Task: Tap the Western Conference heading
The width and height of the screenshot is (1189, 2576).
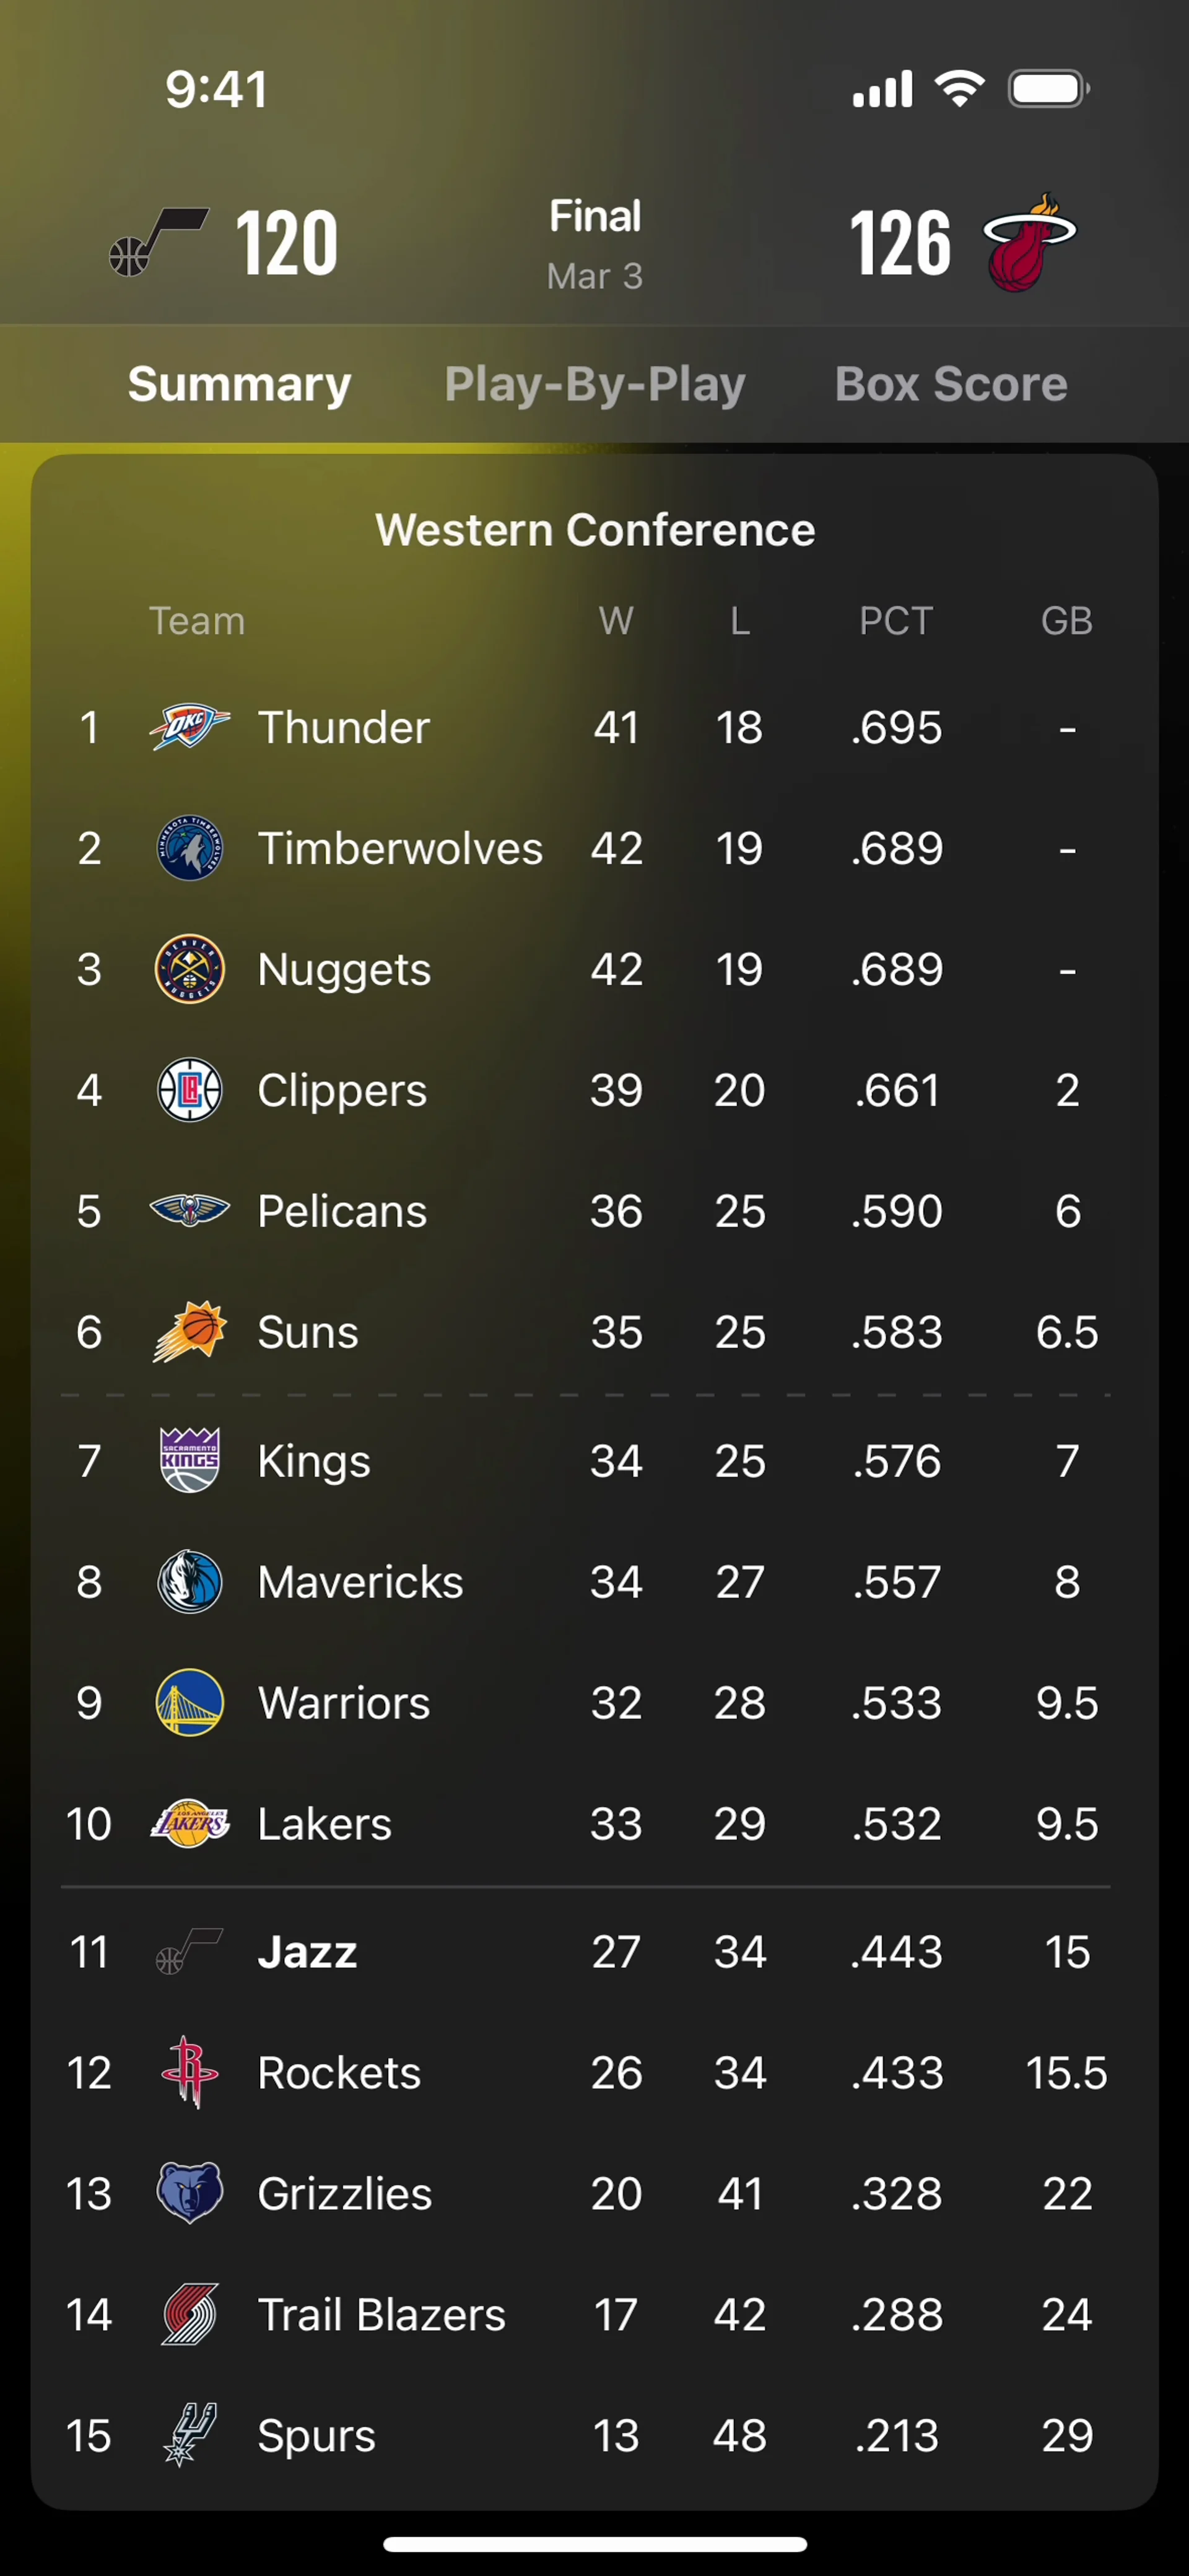Action: (595, 530)
